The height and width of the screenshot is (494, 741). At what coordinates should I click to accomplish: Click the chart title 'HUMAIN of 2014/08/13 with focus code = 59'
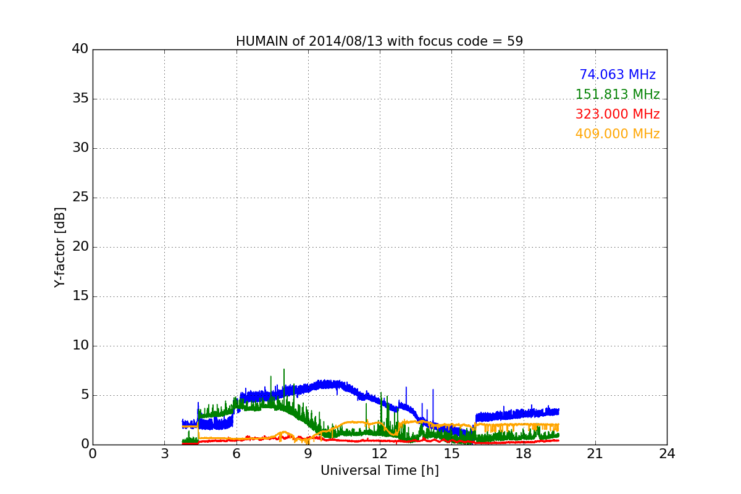(379, 41)
